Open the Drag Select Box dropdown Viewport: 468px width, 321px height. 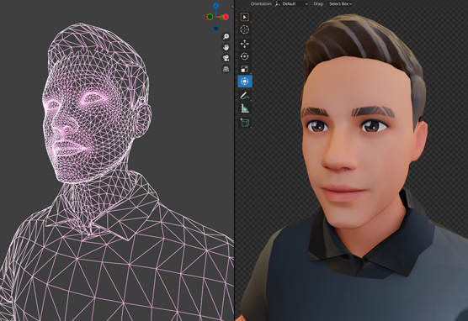coord(341,4)
